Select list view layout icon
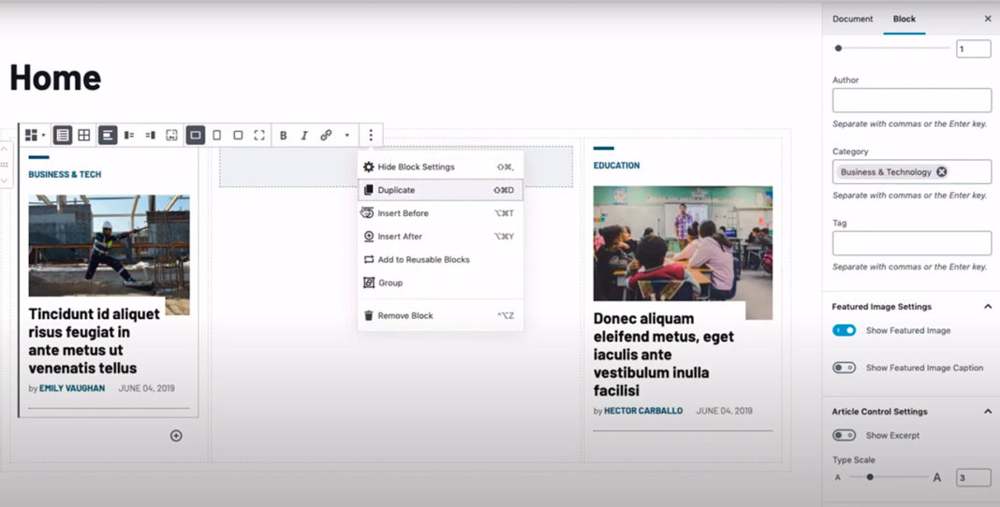Image resolution: width=1000 pixels, height=507 pixels. pos(63,136)
